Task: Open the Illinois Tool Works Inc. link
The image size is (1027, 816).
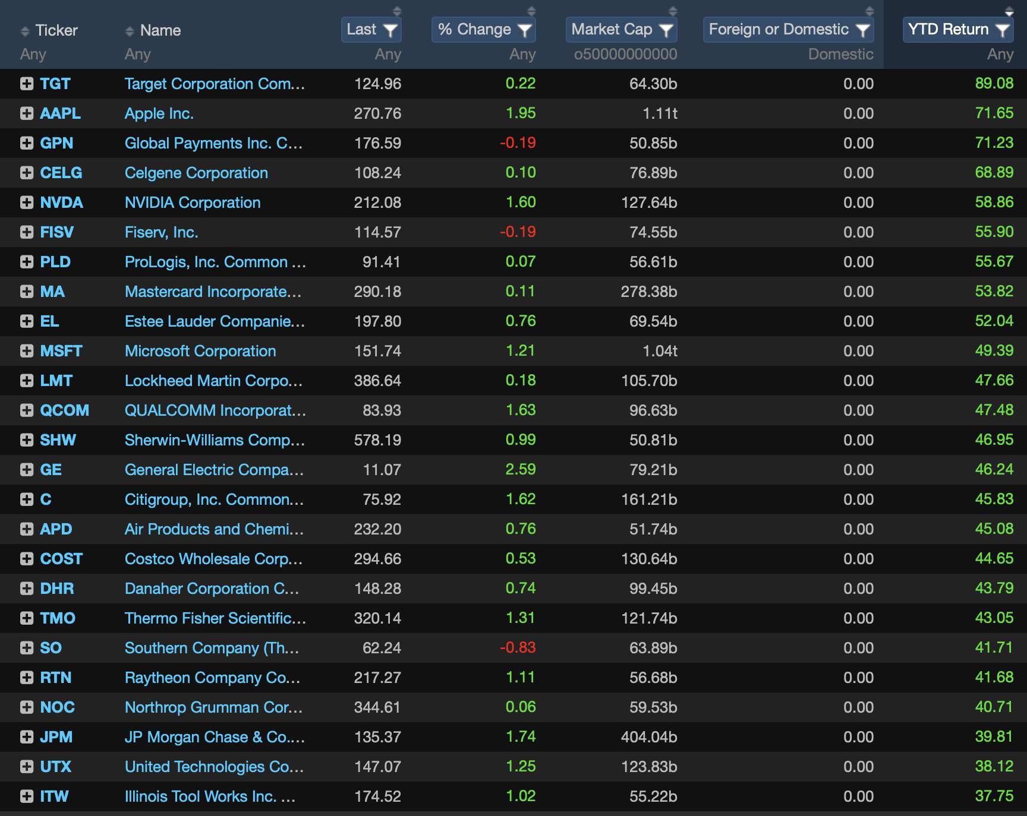Action: tap(210, 796)
